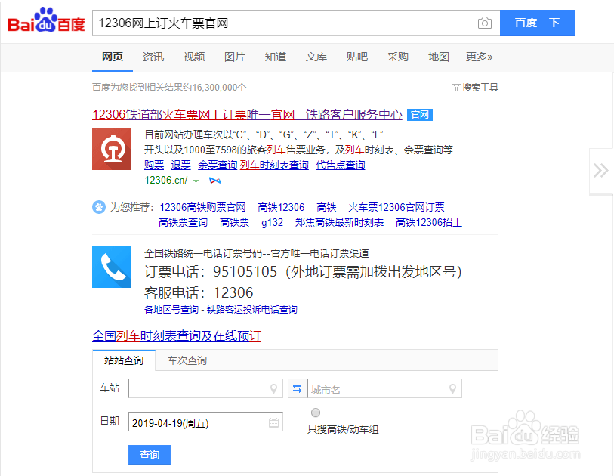Click the location pin in the 城市名 field
Screen dimensions: 614x476
click(452, 388)
